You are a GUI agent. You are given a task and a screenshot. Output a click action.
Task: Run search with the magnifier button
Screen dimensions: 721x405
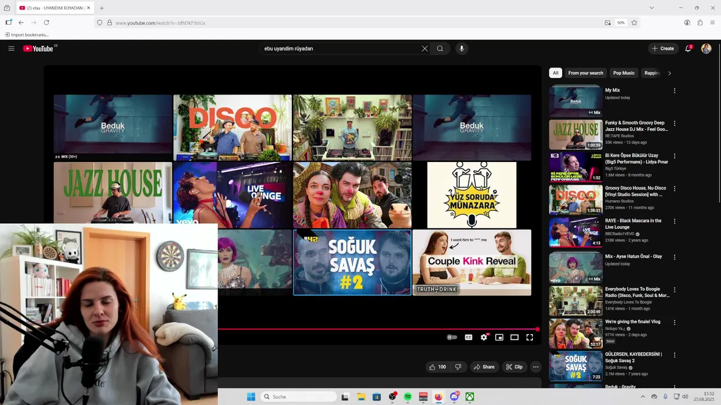(x=440, y=48)
